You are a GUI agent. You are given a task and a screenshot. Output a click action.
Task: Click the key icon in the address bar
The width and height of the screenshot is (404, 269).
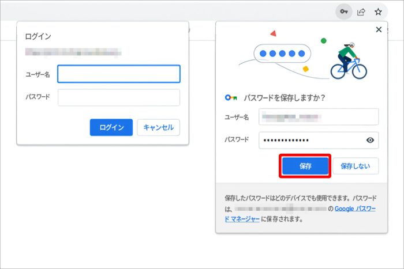pyautogui.click(x=343, y=12)
